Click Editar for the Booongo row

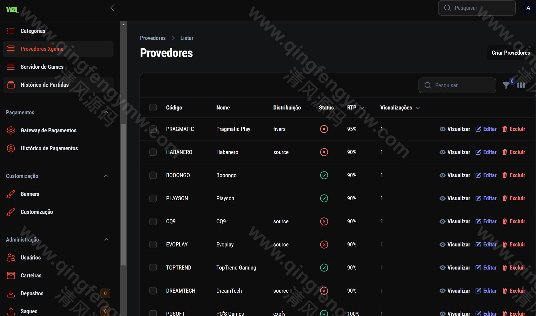[x=486, y=175]
